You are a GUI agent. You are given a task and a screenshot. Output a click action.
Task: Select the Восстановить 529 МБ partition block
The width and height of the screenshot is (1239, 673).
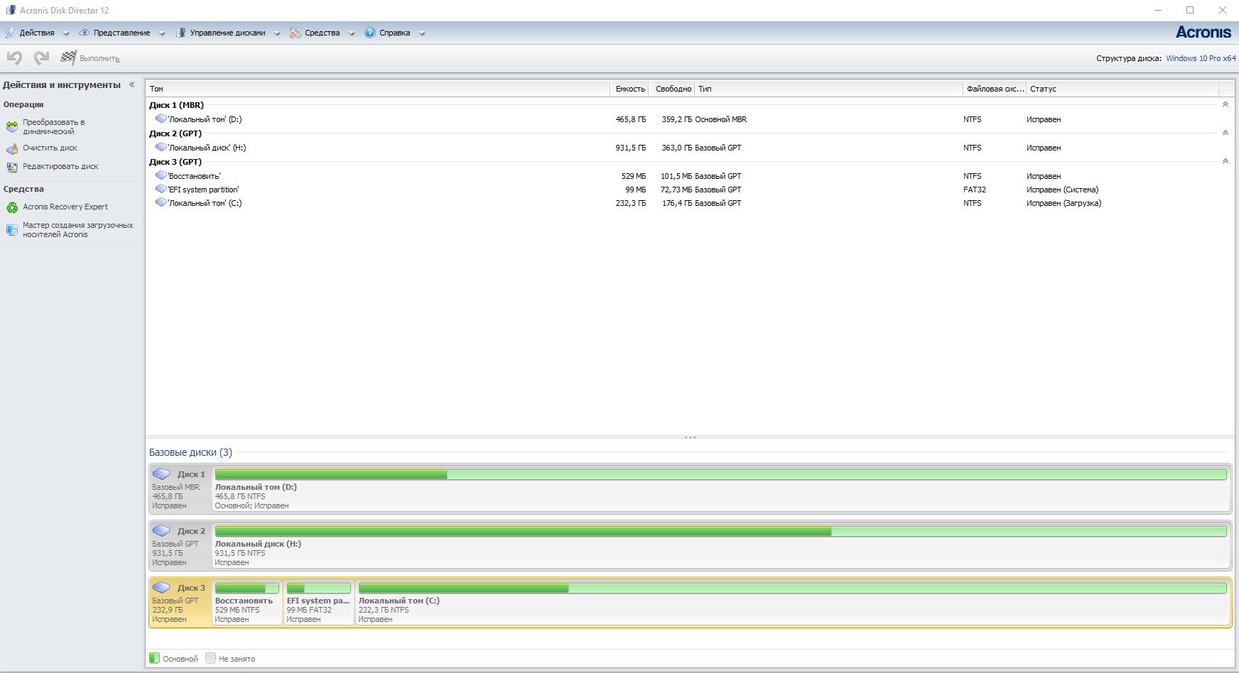tap(247, 603)
